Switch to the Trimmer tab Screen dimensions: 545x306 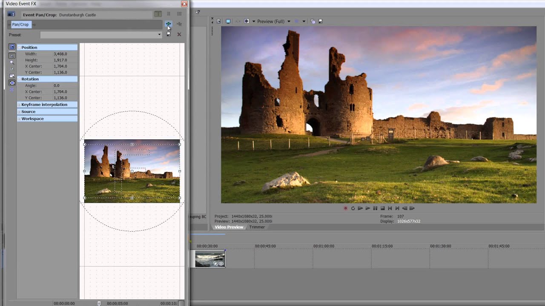257,227
